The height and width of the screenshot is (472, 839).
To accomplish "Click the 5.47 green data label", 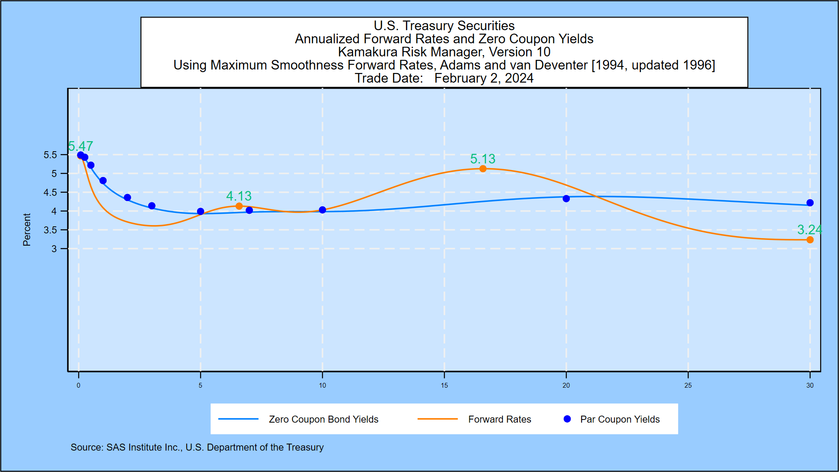I will 81,146.
